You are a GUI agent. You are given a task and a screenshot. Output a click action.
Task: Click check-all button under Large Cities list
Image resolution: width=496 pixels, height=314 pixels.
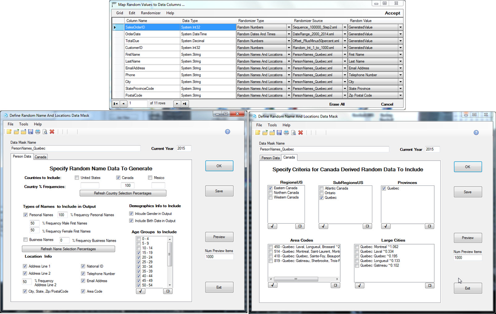pyautogui.click(x=359, y=285)
